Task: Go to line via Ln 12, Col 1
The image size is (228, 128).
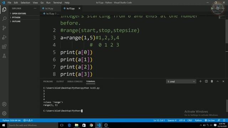Action: point(159,120)
